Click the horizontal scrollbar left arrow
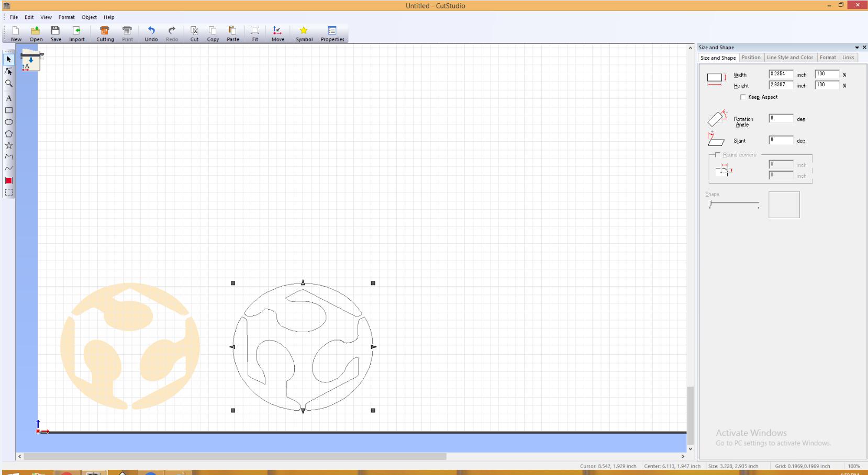The height and width of the screenshot is (475, 868). 20,457
